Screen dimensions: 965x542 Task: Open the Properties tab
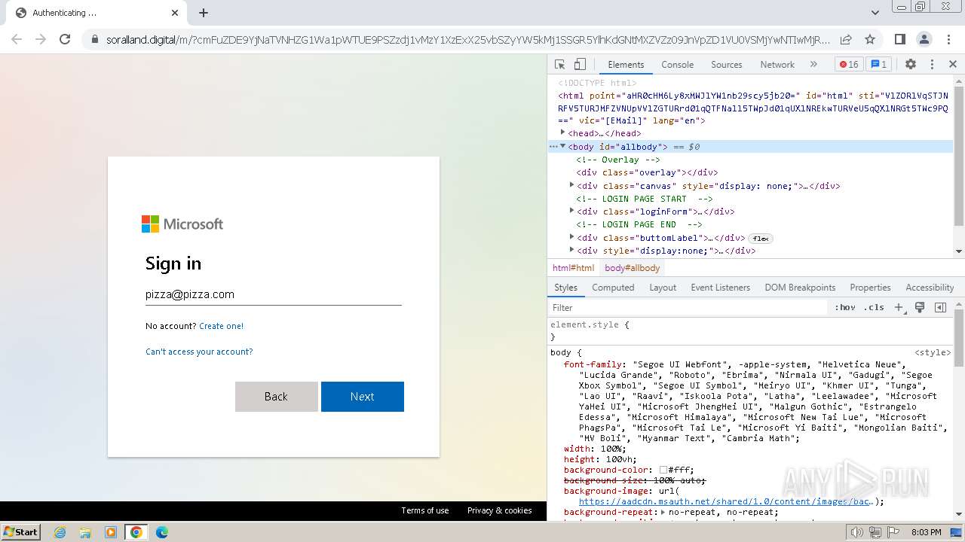pyautogui.click(x=870, y=288)
